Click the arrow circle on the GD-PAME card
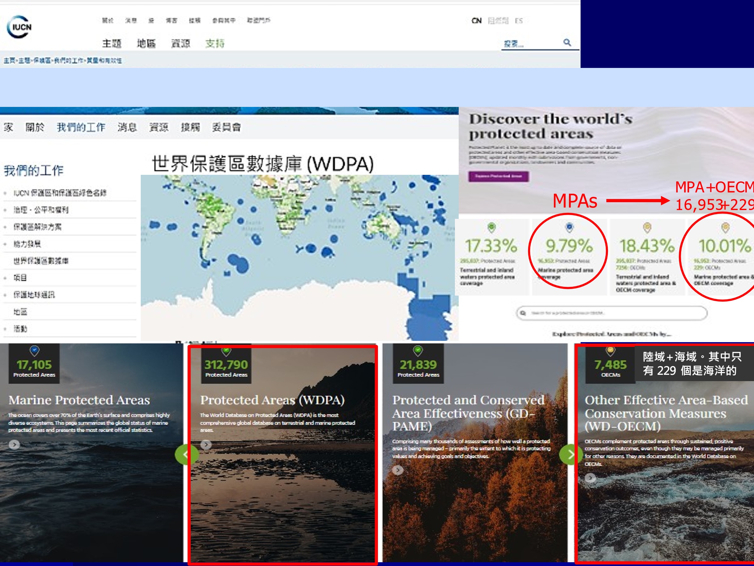 point(398,470)
